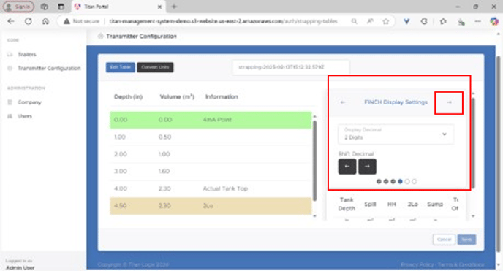Viewport: 503px width, 271px height.
Task: Shift decimal right with the dark arrow button
Action: coord(367,167)
